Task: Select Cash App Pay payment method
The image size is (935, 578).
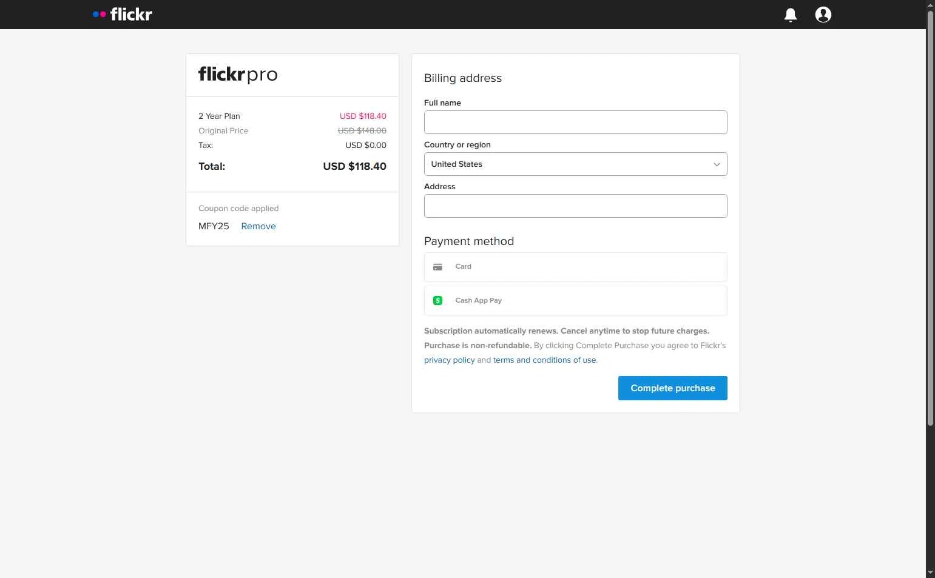Action: [575, 300]
